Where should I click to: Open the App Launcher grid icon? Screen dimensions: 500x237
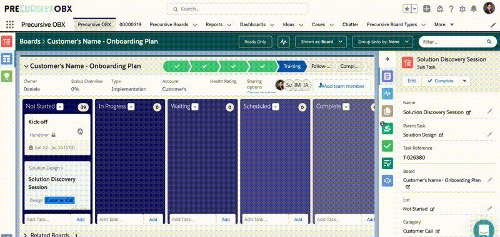pyautogui.click(x=10, y=24)
